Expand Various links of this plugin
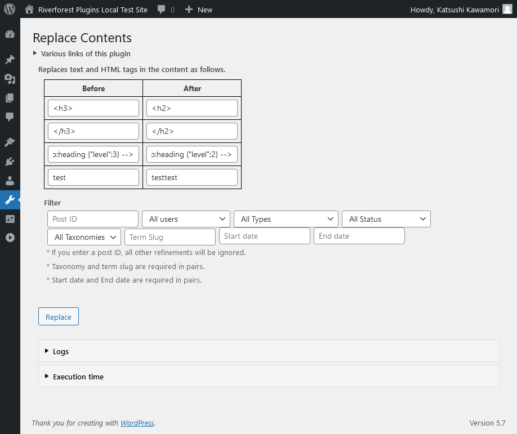This screenshot has height=434, width=517. pyautogui.click(x=82, y=53)
